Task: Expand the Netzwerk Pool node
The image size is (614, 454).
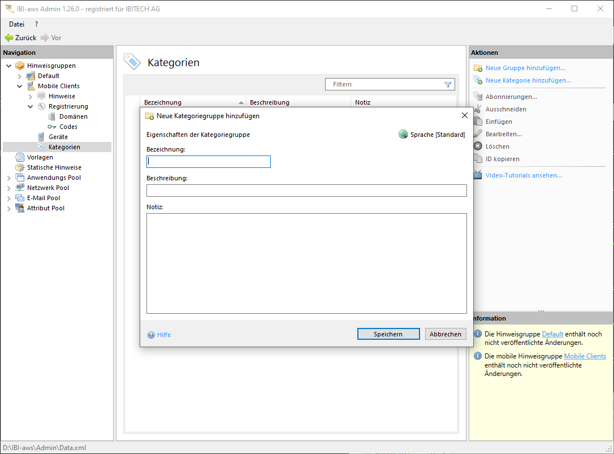Action: tap(9, 188)
